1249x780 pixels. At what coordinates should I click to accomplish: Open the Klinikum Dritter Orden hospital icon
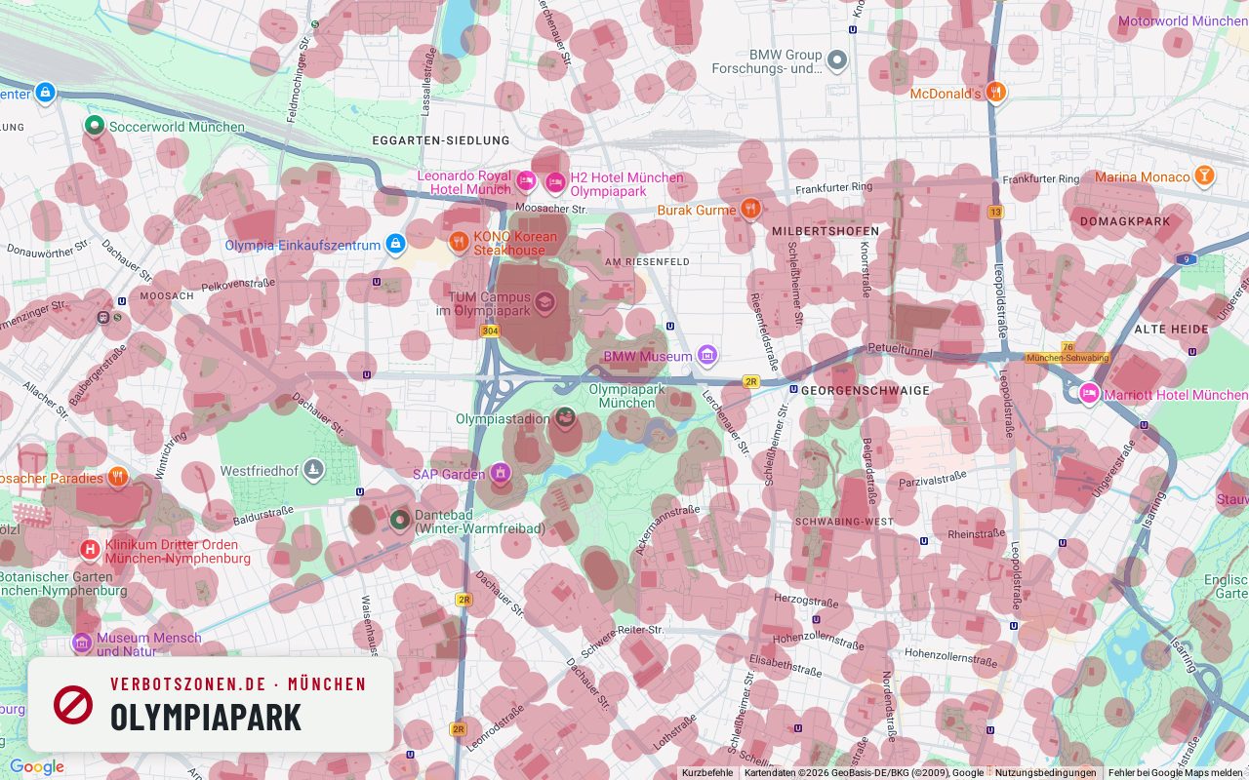click(90, 551)
